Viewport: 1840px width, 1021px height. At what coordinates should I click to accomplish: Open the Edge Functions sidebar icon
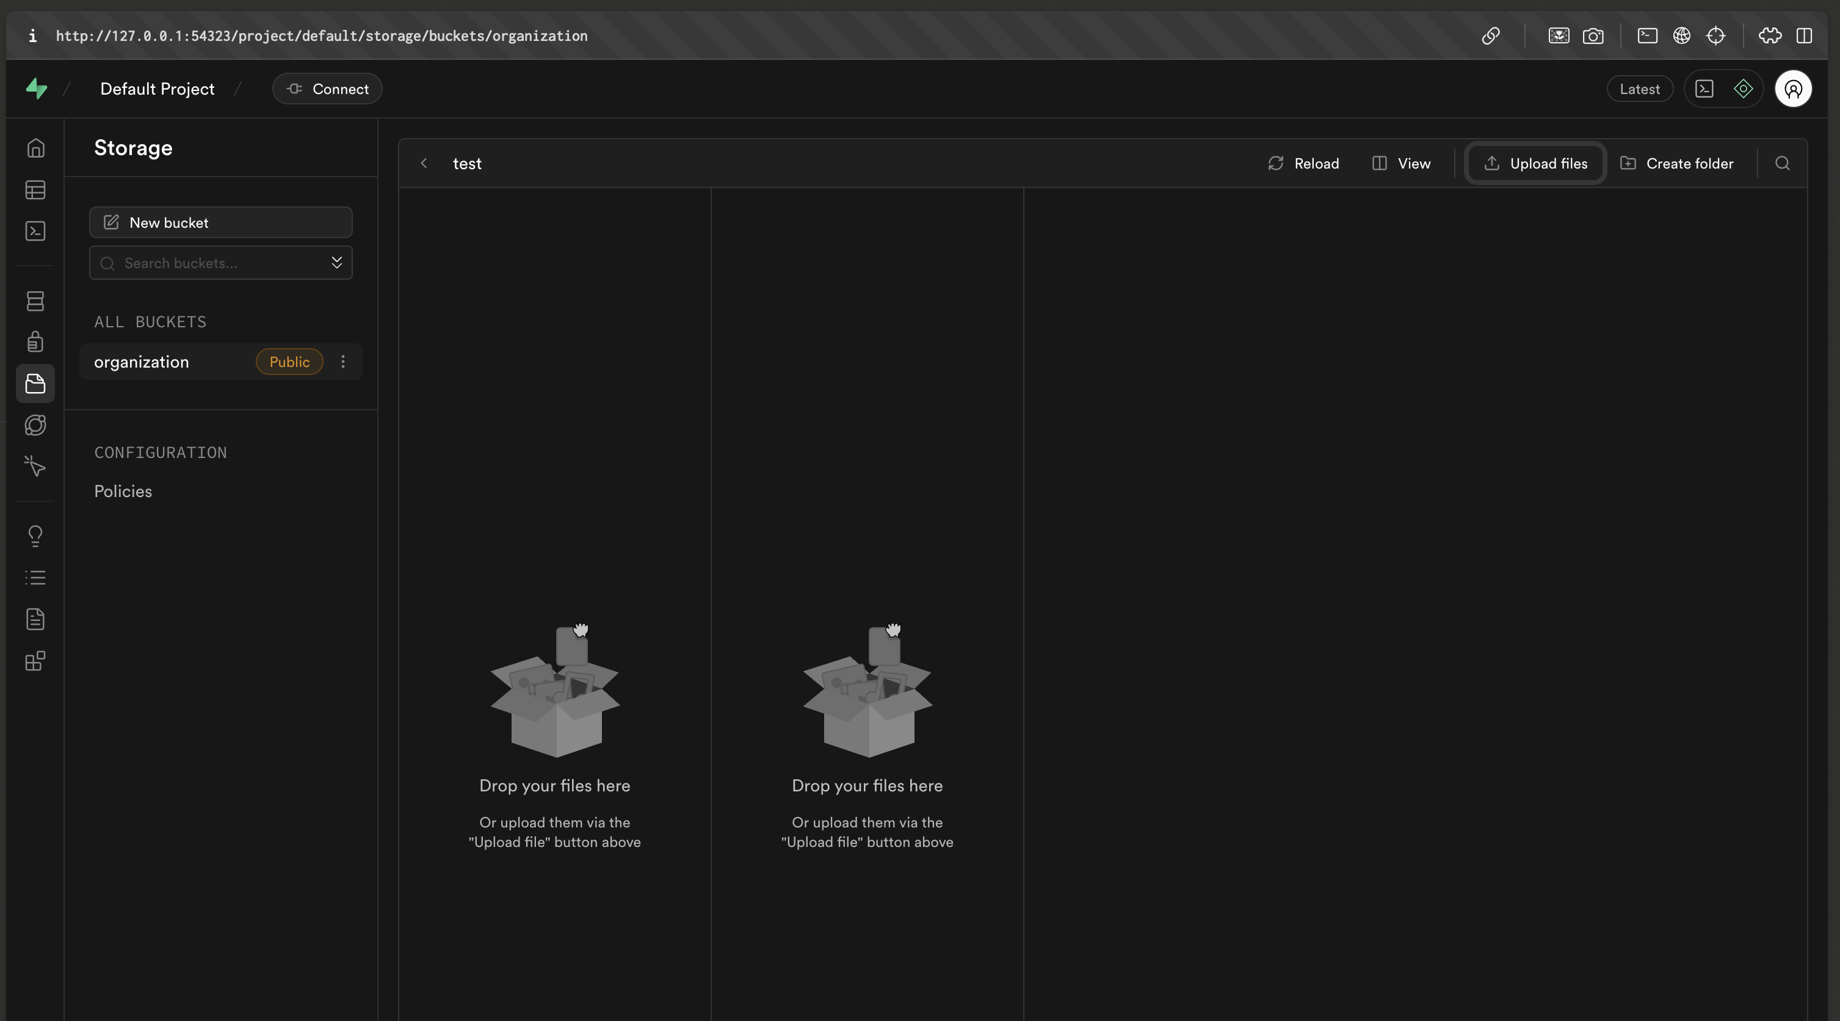click(x=35, y=425)
